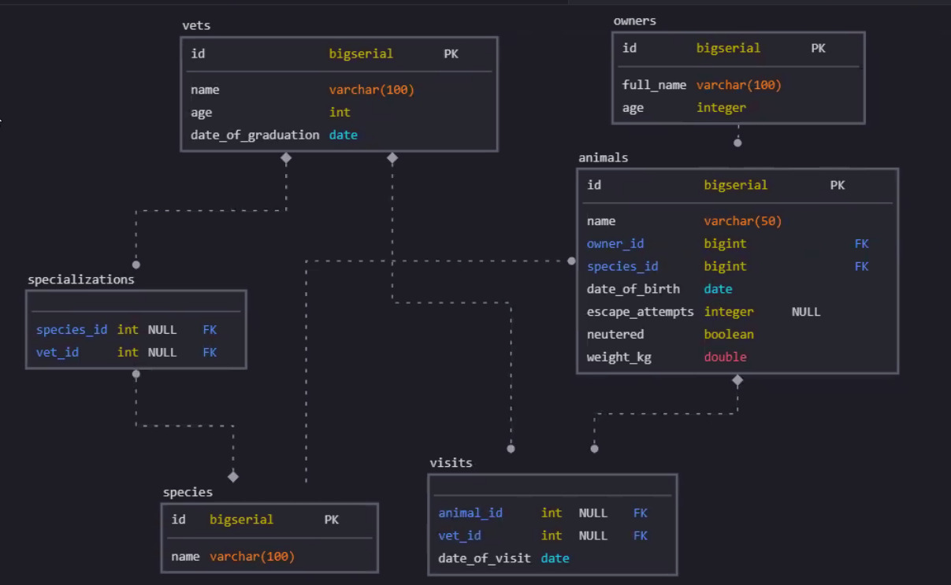Click the NULL marker on visits vet_id row
This screenshot has width=951, height=585.
click(593, 535)
